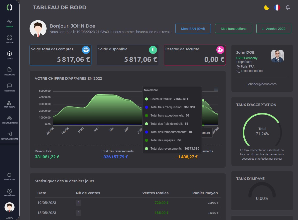Click the Total des reversements 36373.38€ tooltip line
The height and width of the screenshot is (220, 298).
coord(172,149)
